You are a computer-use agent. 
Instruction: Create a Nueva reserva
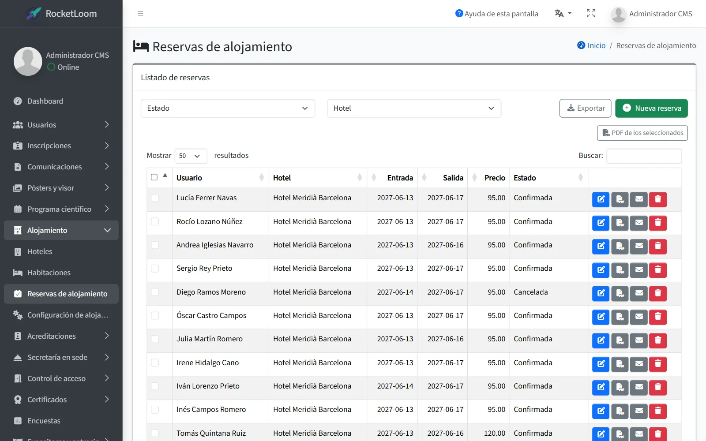pos(651,108)
